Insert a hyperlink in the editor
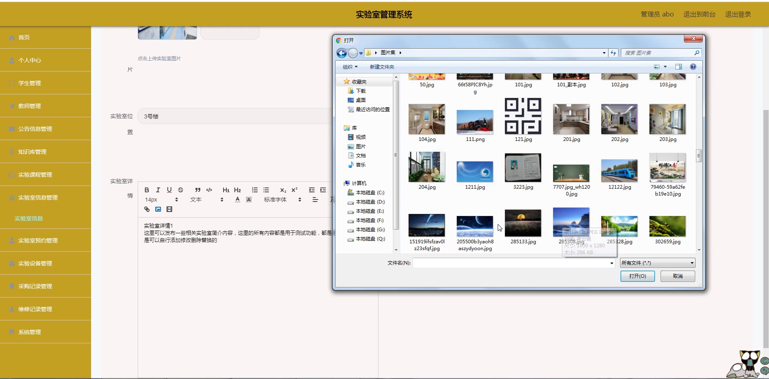This screenshot has width=769, height=379. click(x=146, y=209)
